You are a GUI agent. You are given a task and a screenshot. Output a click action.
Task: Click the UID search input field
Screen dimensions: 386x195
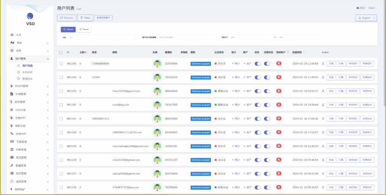tap(101, 37)
